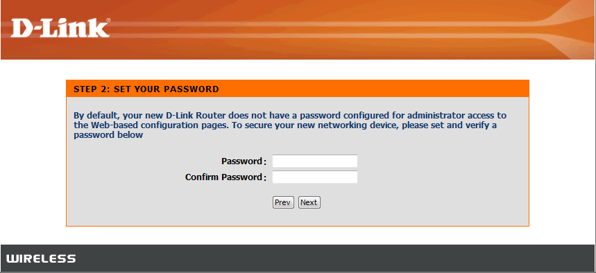The height and width of the screenshot is (273, 596).
Task: Click the 'password below' text line
Action: 108,135
